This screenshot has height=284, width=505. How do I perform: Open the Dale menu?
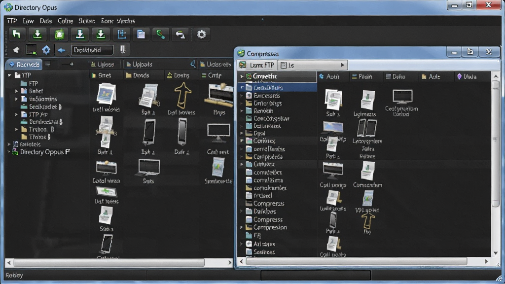[x=46, y=21]
